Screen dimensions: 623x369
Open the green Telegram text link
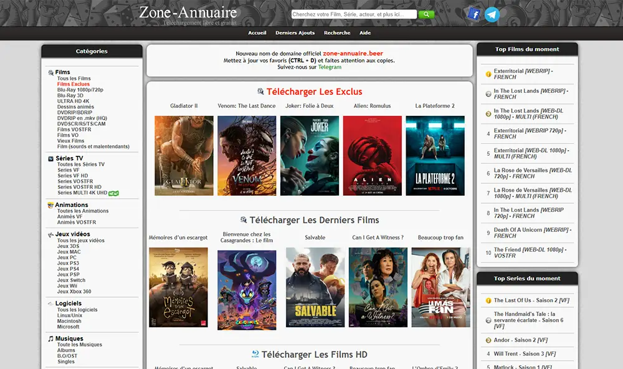click(x=330, y=67)
